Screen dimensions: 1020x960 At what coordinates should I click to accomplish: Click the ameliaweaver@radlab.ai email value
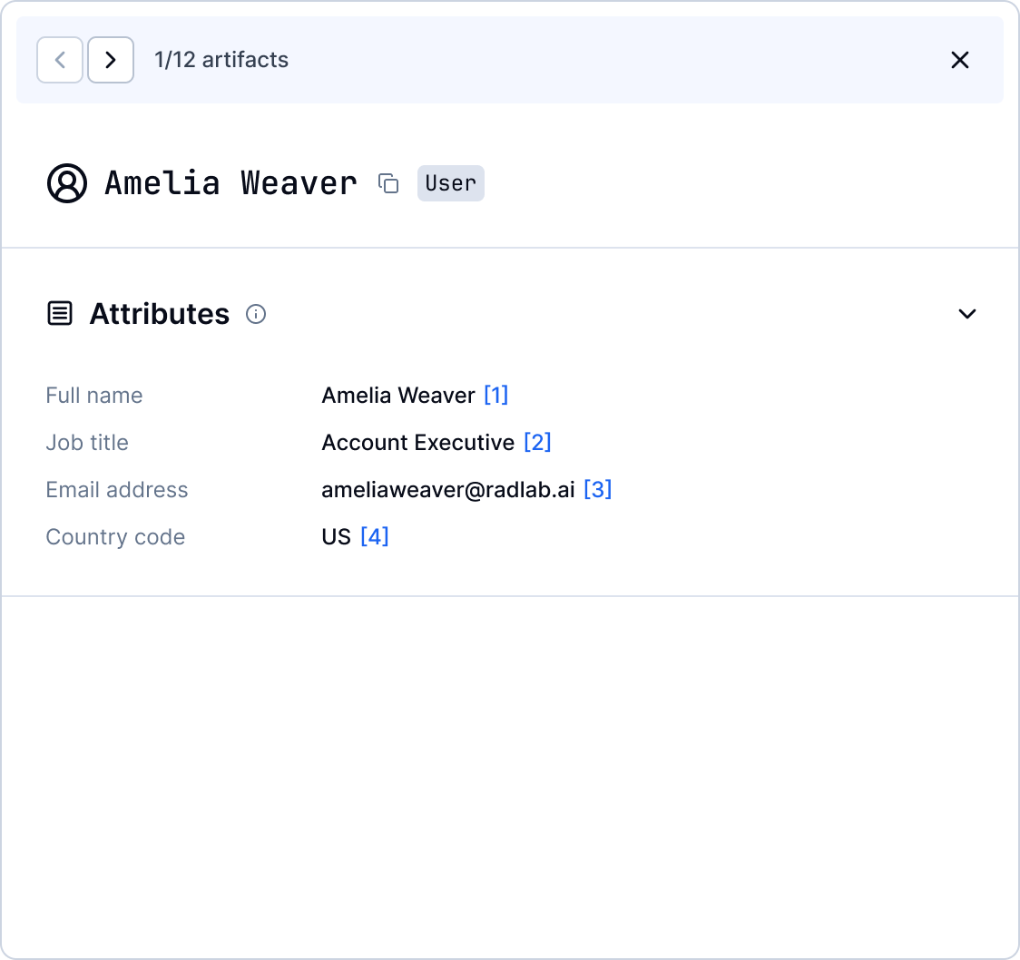point(447,490)
